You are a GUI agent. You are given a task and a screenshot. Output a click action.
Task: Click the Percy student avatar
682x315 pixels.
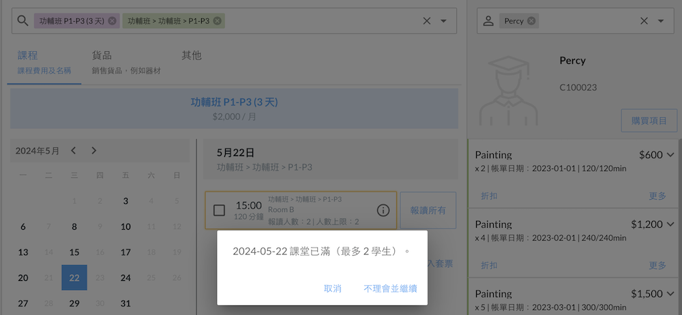pyautogui.click(x=509, y=91)
